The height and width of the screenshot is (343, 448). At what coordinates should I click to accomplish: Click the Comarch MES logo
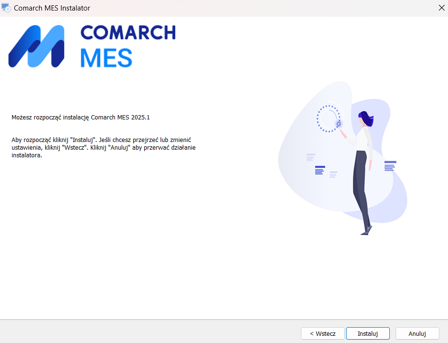pos(92,46)
